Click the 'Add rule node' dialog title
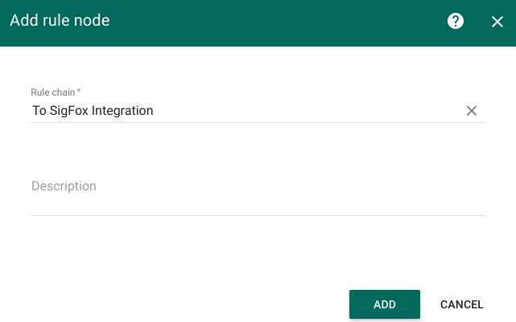The height and width of the screenshot is (322, 516). point(60,20)
